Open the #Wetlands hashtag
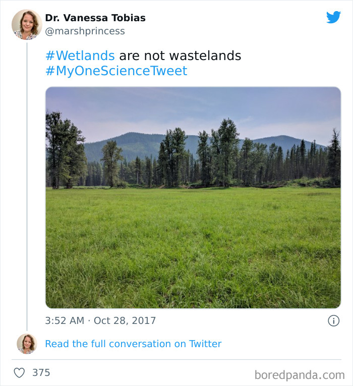The width and height of the screenshot is (353, 386). click(x=80, y=56)
